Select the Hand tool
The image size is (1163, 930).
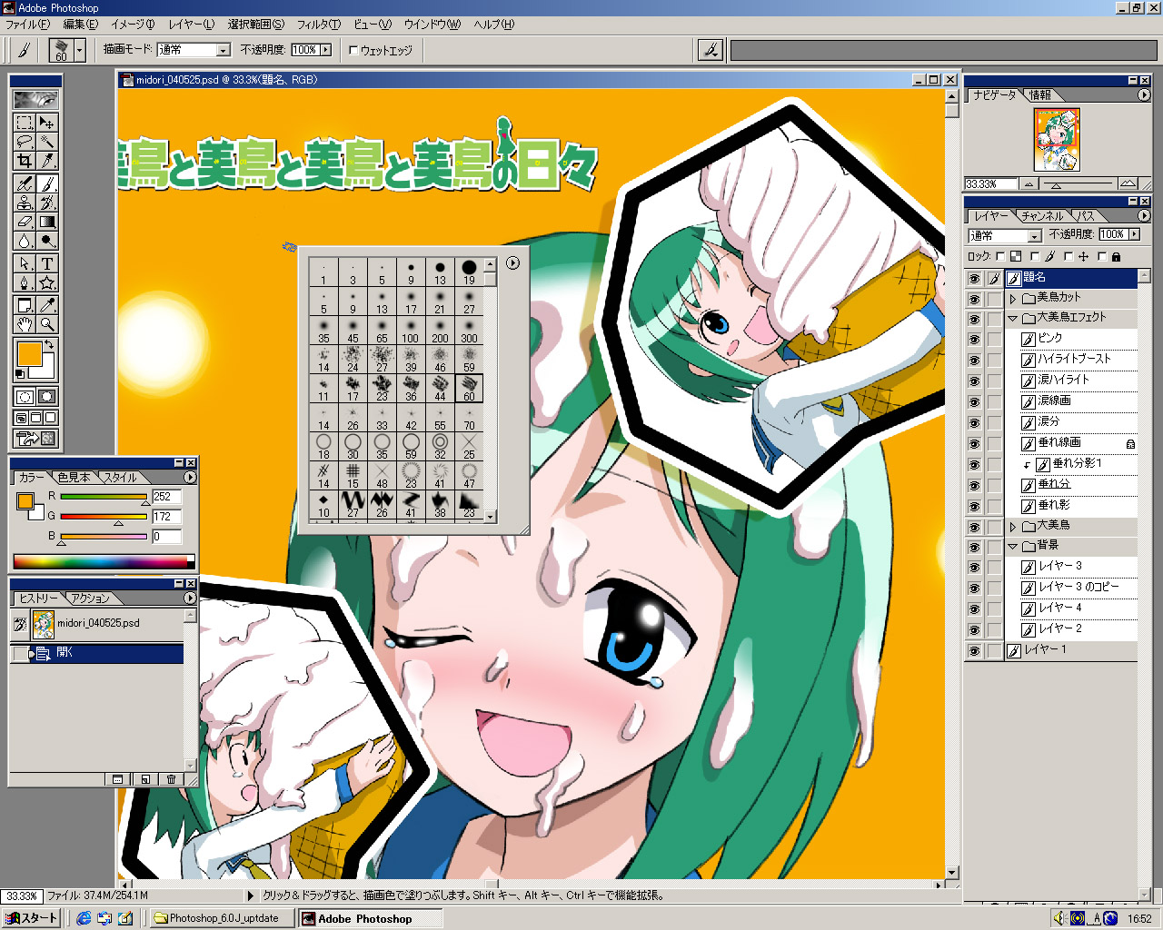pos(25,324)
